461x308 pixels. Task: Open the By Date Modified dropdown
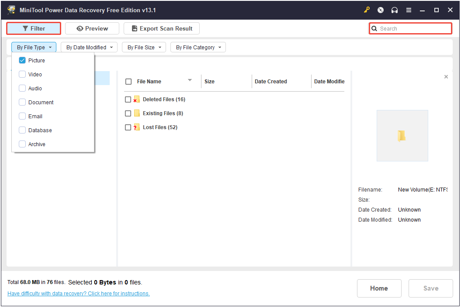89,47
